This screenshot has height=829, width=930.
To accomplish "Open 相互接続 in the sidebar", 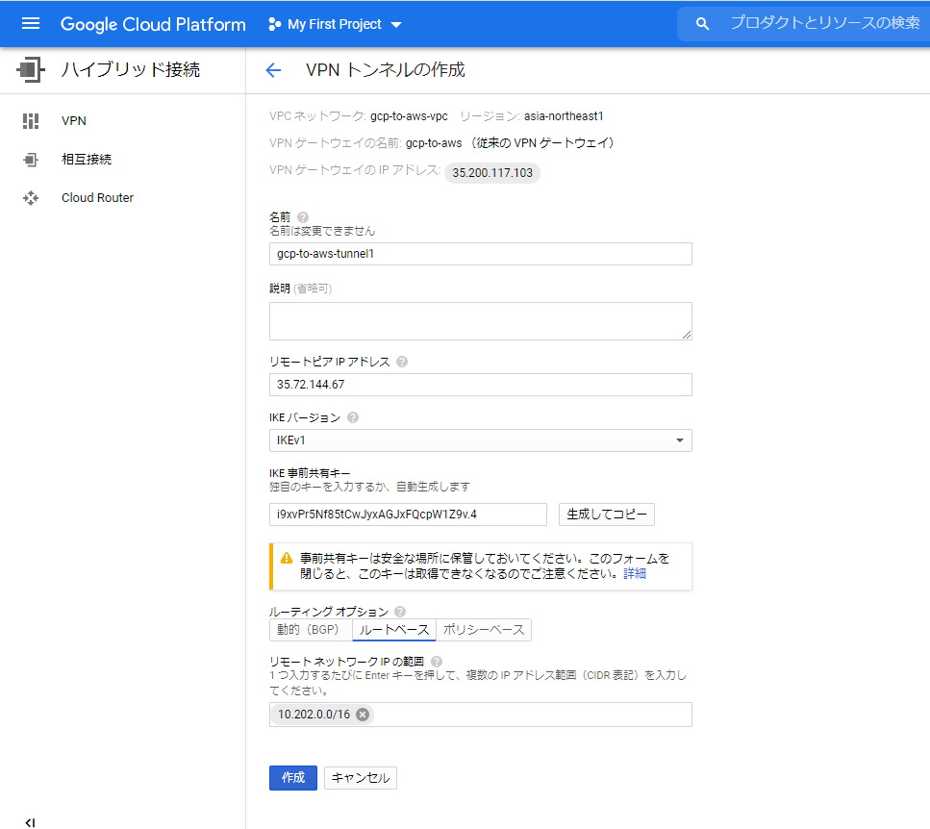I will [x=87, y=159].
